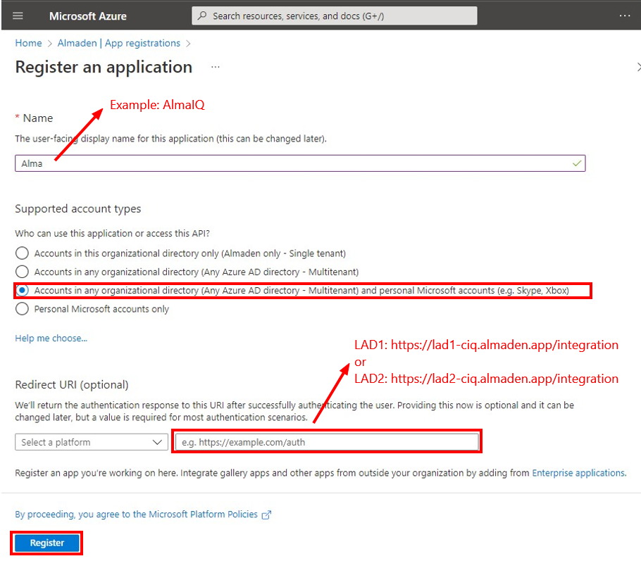Screen dimensions: 641x561
Task: Open the hamburger navigation menu
Action: point(17,15)
